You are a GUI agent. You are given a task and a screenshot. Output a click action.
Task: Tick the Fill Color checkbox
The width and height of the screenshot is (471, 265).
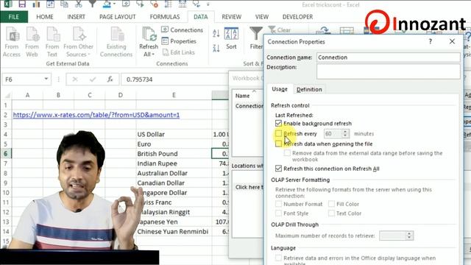[x=331, y=204]
